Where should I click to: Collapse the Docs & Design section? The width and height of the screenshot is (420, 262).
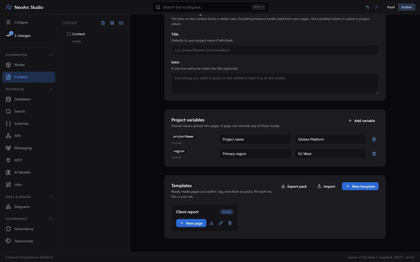[51, 197]
